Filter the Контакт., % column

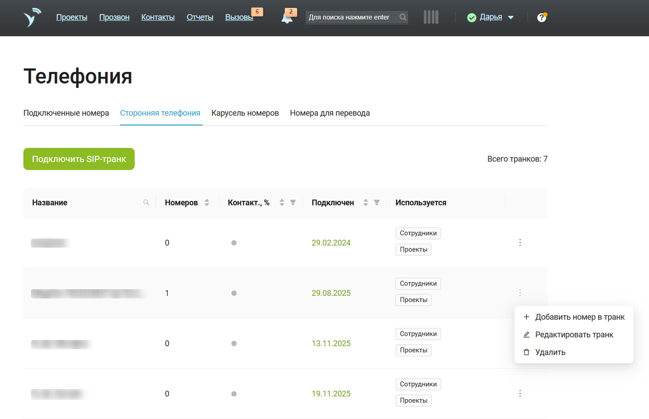[293, 203]
